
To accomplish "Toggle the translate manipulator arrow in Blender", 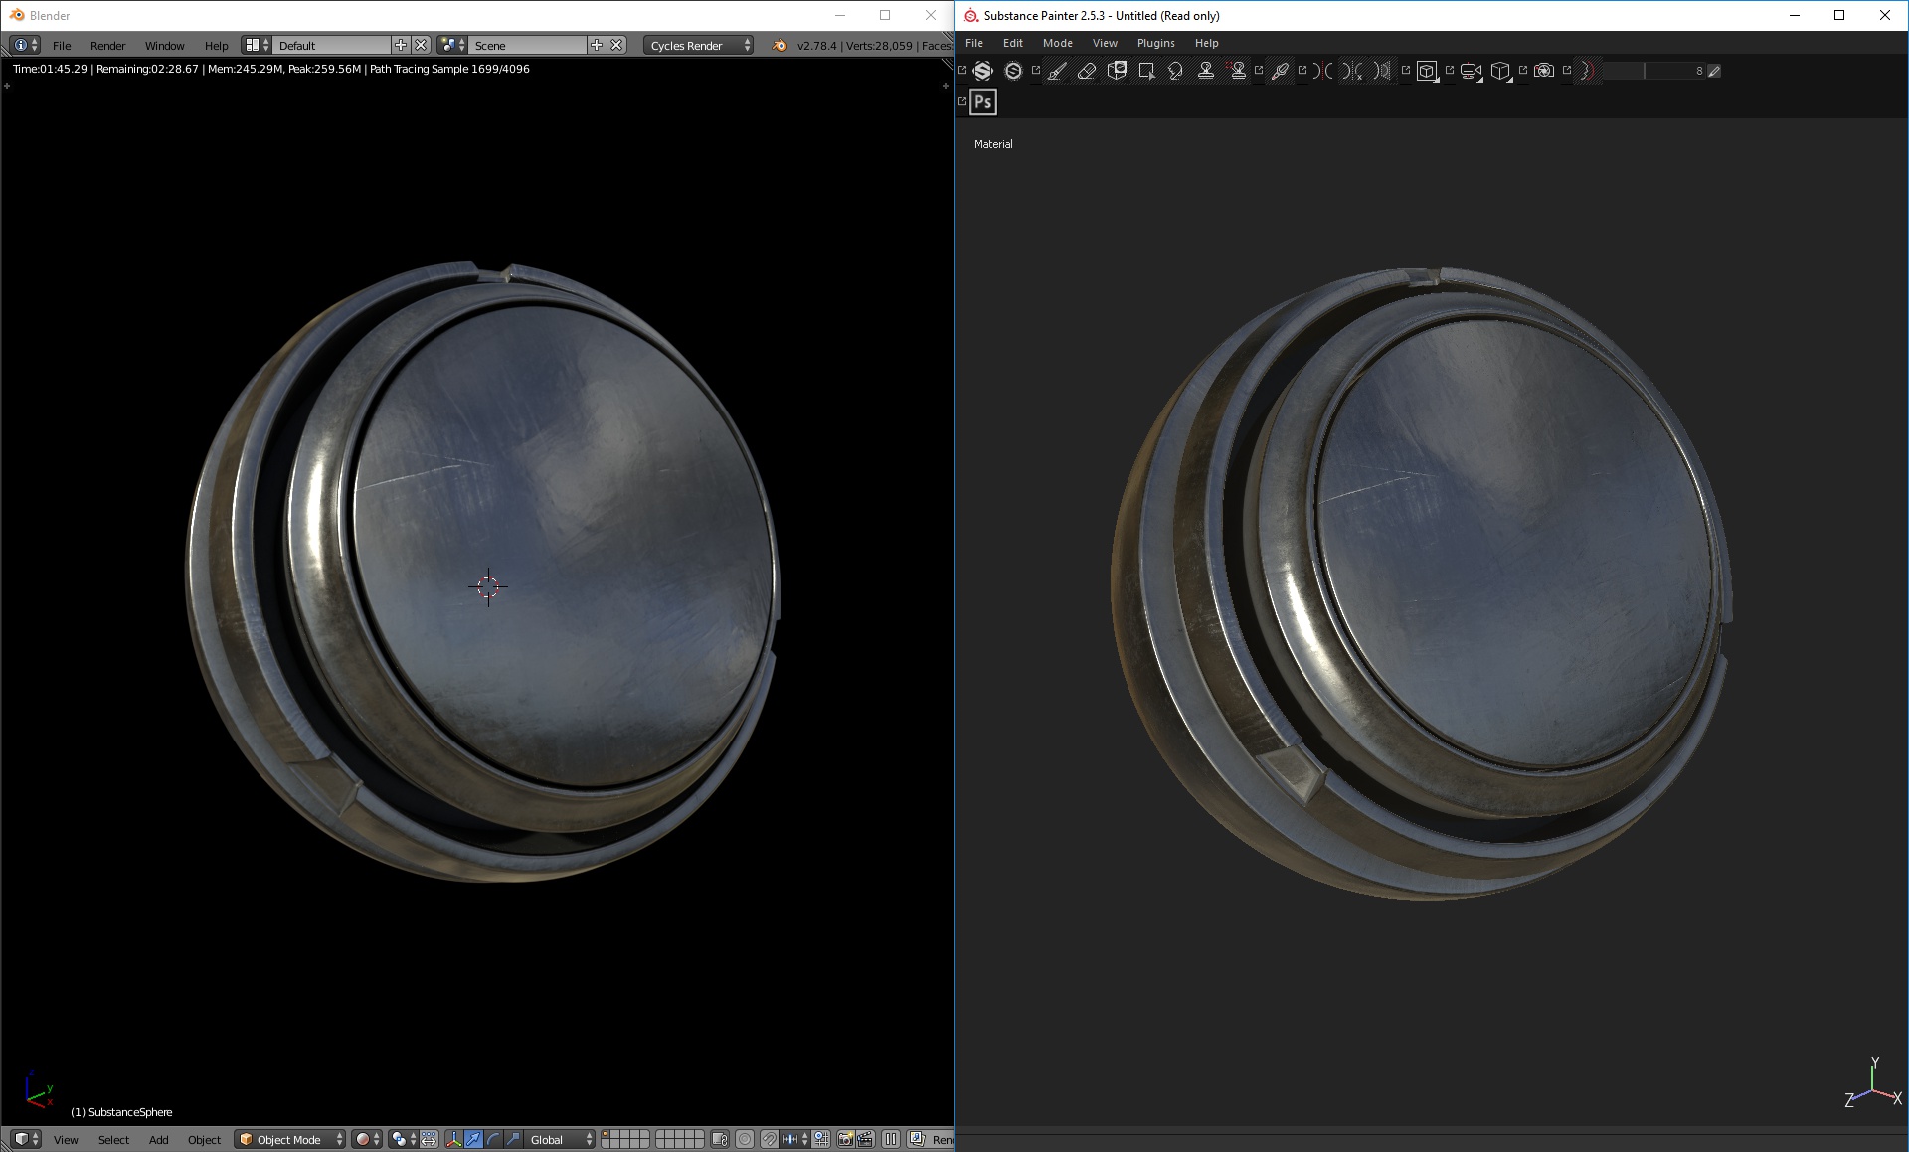I will (x=474, y=1139).
